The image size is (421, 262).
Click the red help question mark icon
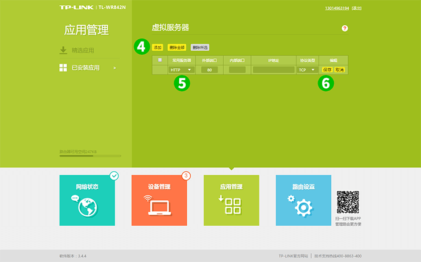(345, 28)
